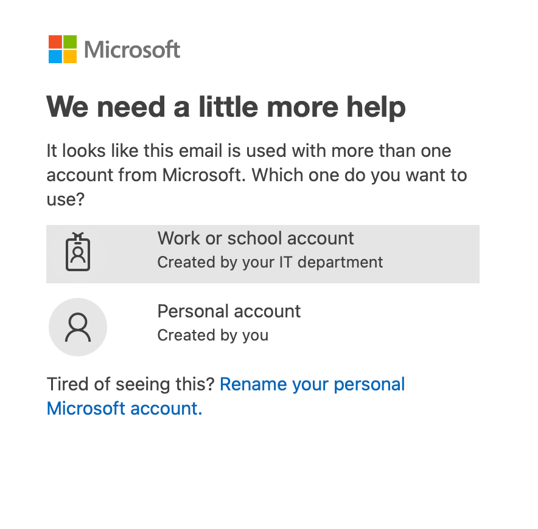Click the person silhouette icon

point(77,327)
